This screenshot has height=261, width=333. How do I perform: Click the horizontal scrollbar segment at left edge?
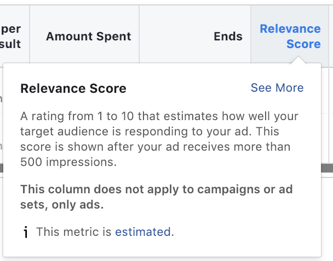(x=2, y=168)
